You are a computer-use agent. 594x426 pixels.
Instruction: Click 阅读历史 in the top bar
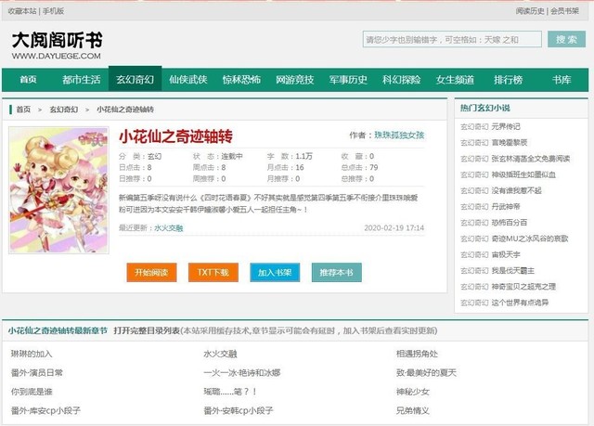pyautogui.click(x=529, y=10)
